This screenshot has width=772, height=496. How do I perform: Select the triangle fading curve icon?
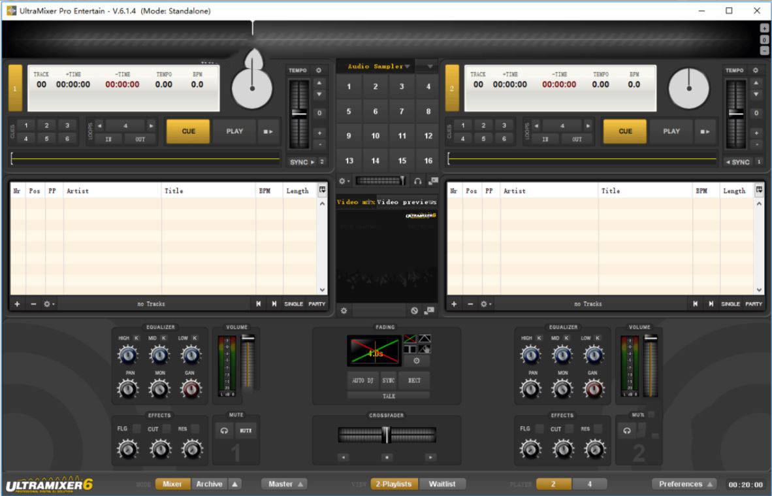pos(425,339)
